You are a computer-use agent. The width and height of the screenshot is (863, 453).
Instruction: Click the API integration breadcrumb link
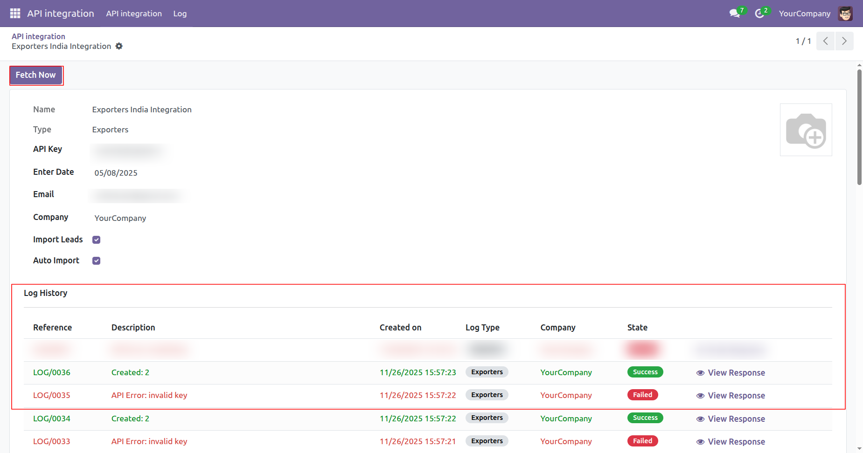coord(38,36)
